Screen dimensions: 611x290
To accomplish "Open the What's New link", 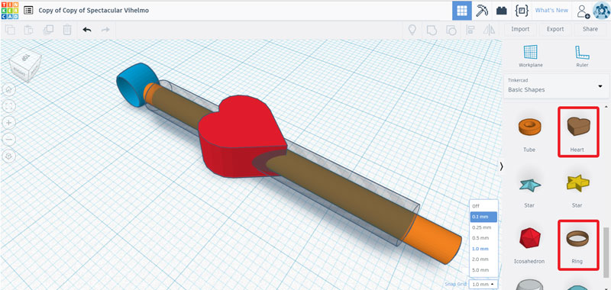I will click(551, 11).
